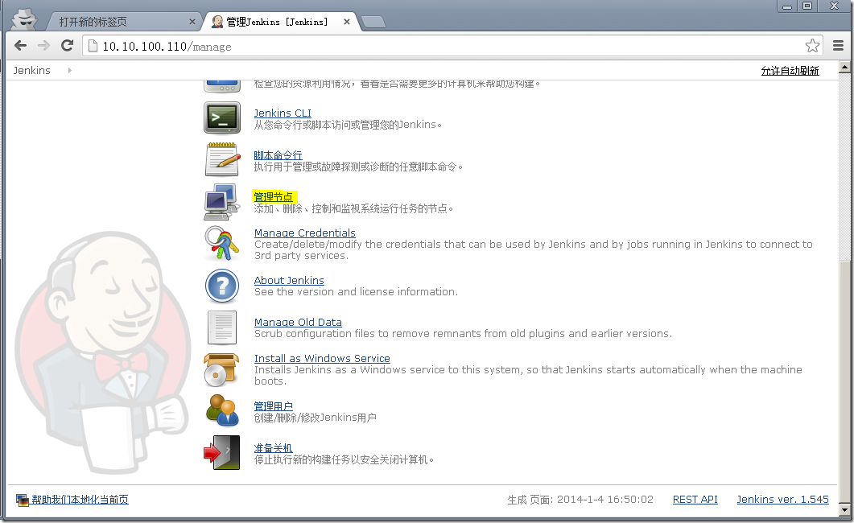Image resolution: width=854 pixels, height=523 pixels.
Task: Go back using the browser back arrow
Action: [21, 46]
